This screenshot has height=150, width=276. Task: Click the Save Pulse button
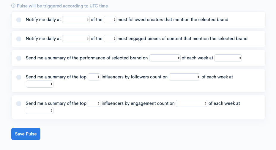[26, 134]
